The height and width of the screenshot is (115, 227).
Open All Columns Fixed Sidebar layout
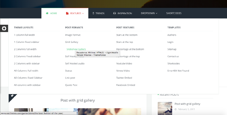pos(28,78)
